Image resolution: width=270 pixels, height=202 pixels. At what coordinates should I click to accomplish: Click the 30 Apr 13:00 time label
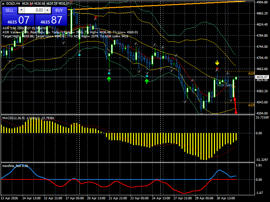point(226,198)
